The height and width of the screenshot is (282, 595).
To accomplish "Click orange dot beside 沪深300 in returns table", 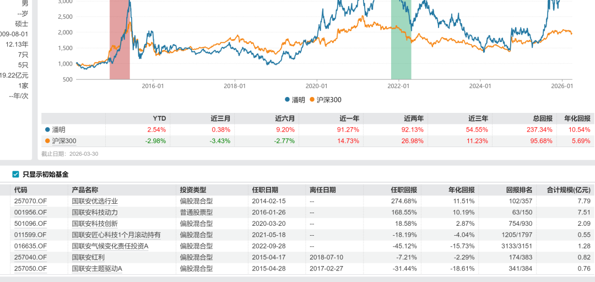I will click(47, 140).
